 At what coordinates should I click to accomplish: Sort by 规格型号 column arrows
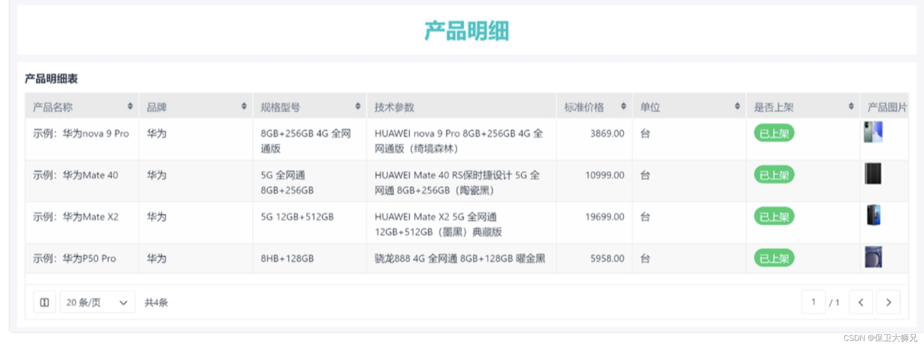pyautogui.click(x=358, y=106)
